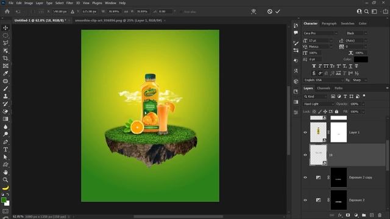The image size is (390, 219).
Task: Open the Image menu
Action: pyautogui.click(x=29, y=3)
